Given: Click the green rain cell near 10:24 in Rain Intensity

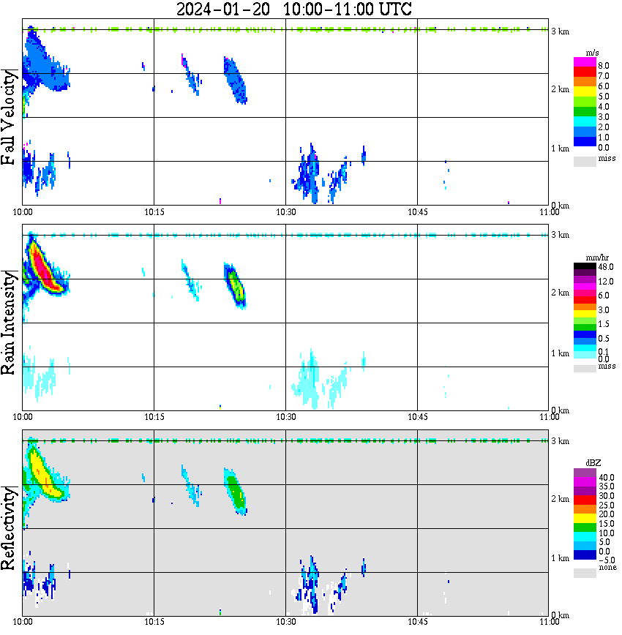Looking at the screenshot, I should pos(236,285).
